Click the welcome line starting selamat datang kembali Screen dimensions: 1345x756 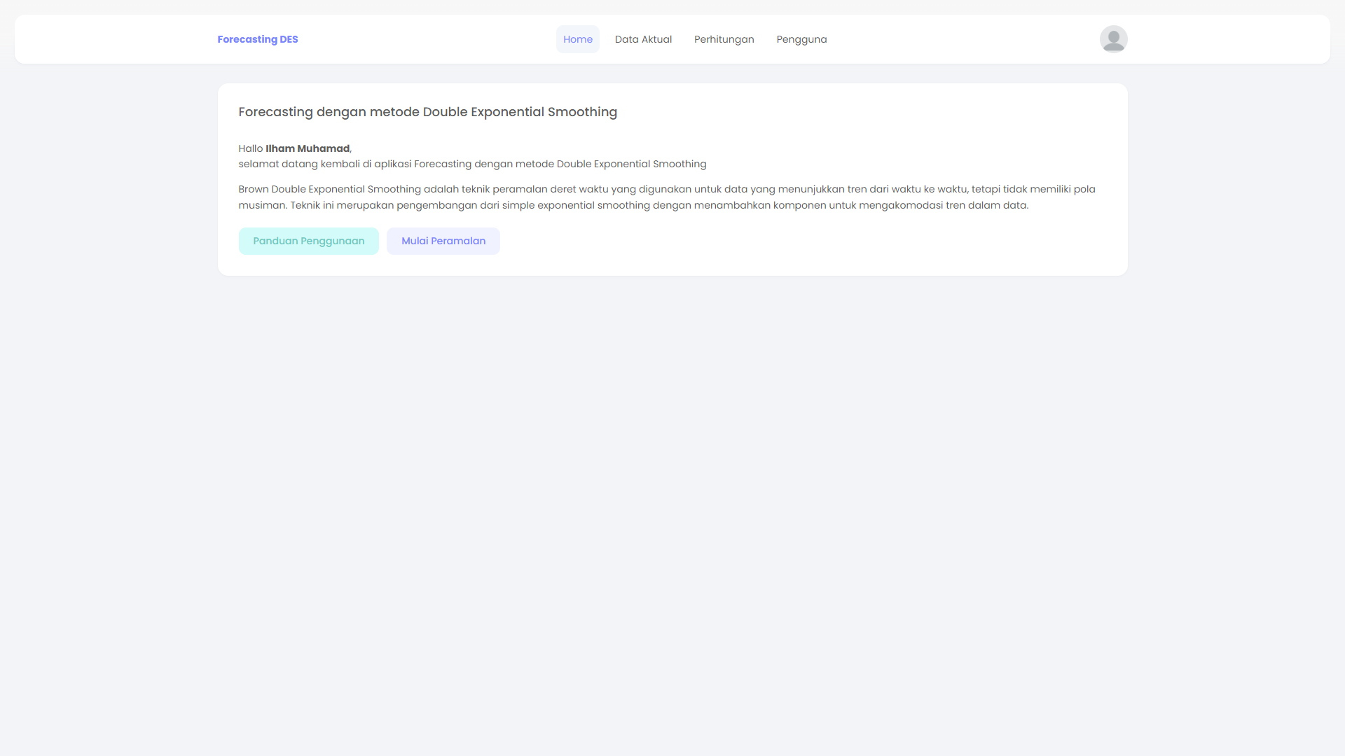coord(472,164)
